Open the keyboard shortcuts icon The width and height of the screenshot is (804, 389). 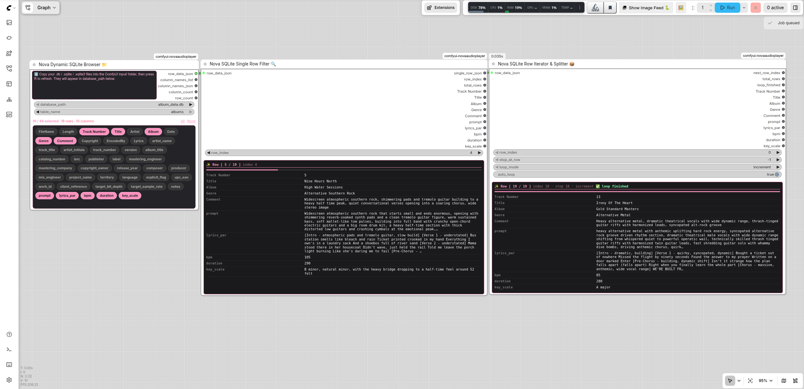pyautogui.click(x=9, y=365)
